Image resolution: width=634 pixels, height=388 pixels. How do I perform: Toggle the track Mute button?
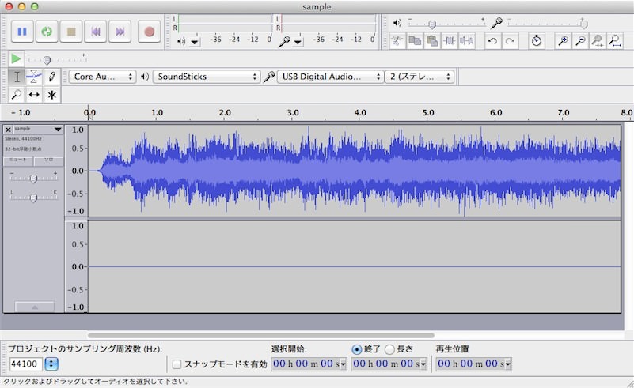18,160
